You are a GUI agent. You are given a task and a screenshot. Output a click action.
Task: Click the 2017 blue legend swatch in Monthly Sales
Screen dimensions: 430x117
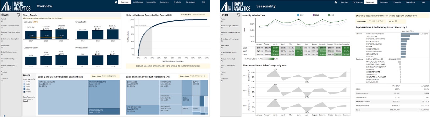(298, 15)
